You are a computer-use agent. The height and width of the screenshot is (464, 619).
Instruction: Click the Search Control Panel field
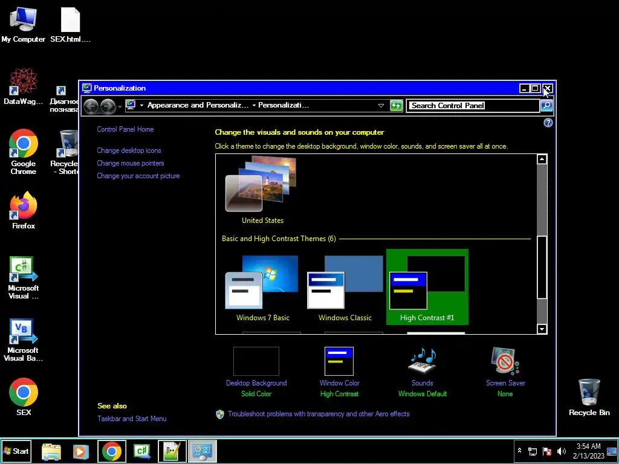pos(473,105)
